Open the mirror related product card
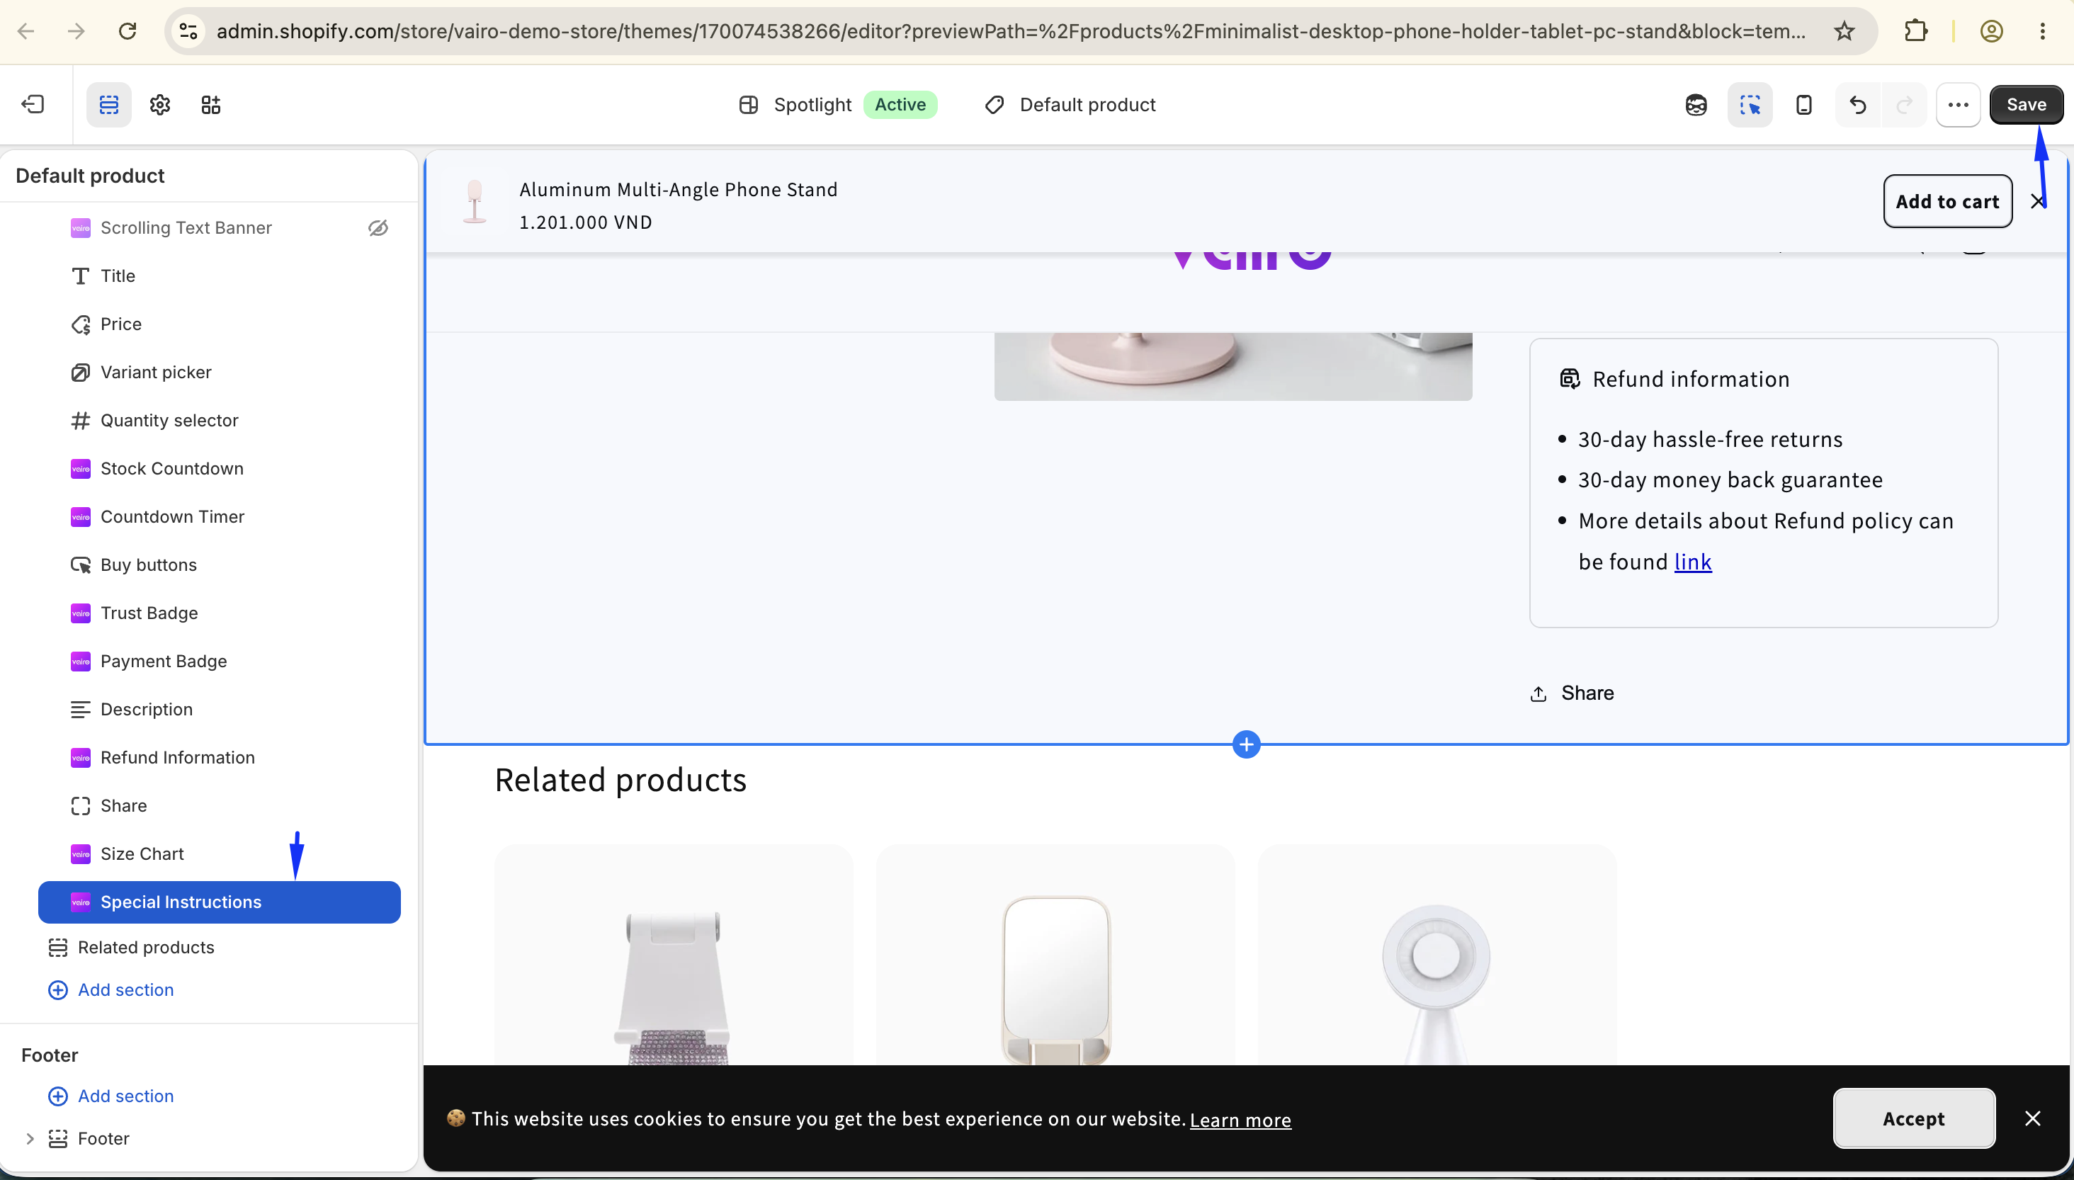This screenshot has width=2074, height=1180. pyautogui.click(x=1055, y=955)
